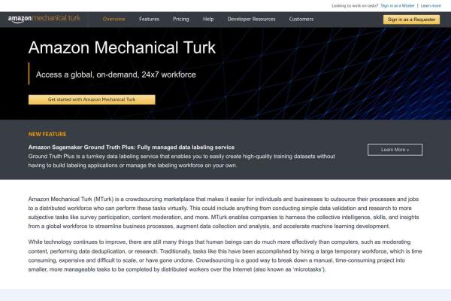
Task: Click the Amazon Mechanical Turk hero heading
Action: pyautogui.click(x=122, y=47)
